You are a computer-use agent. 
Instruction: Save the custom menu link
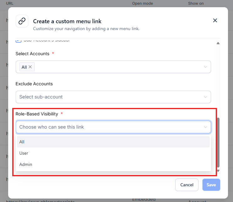(x=211, y=185)
